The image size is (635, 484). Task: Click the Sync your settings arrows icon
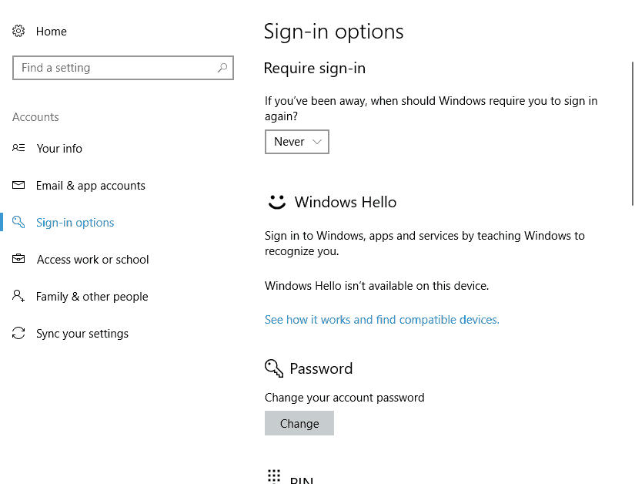pyautogui.click(x=18, y=333)
